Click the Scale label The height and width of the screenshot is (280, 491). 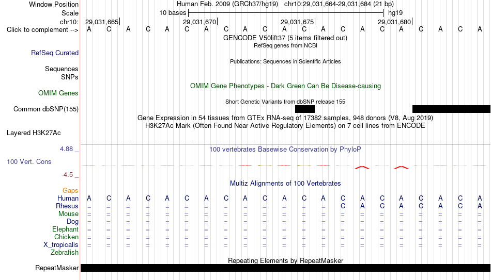(70, 13)
